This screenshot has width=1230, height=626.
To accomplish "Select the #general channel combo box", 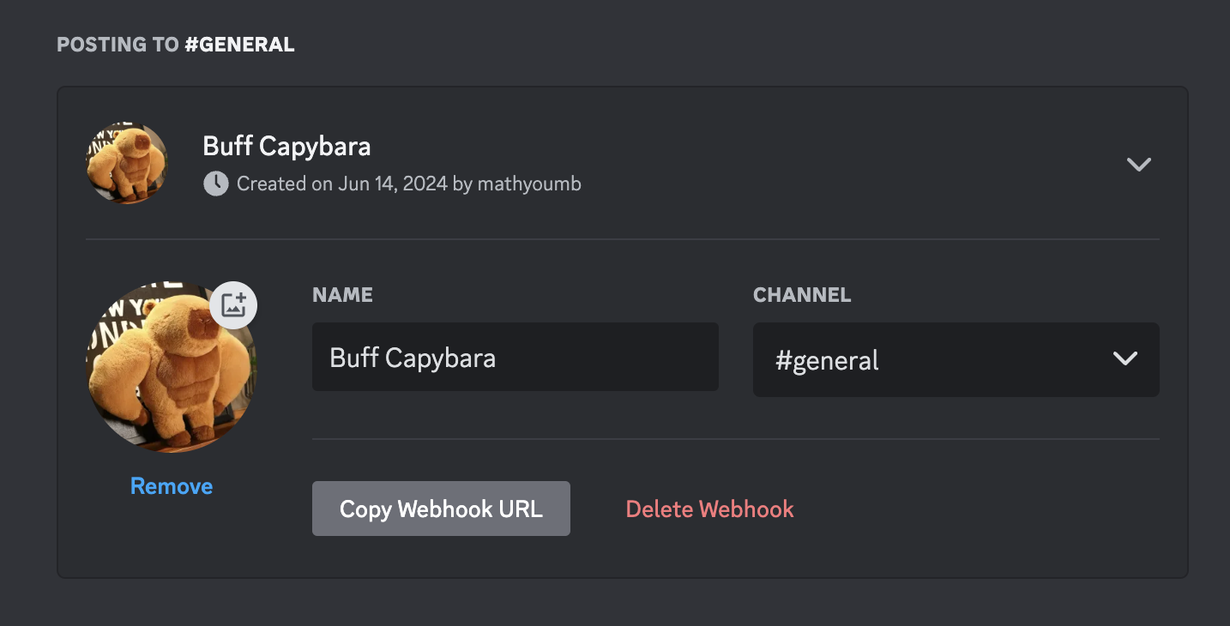I will click(x=956, y=359).
